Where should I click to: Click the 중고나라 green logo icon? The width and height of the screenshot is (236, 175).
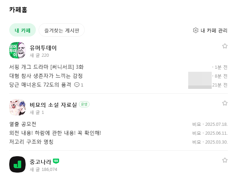[x=17, y=164]
